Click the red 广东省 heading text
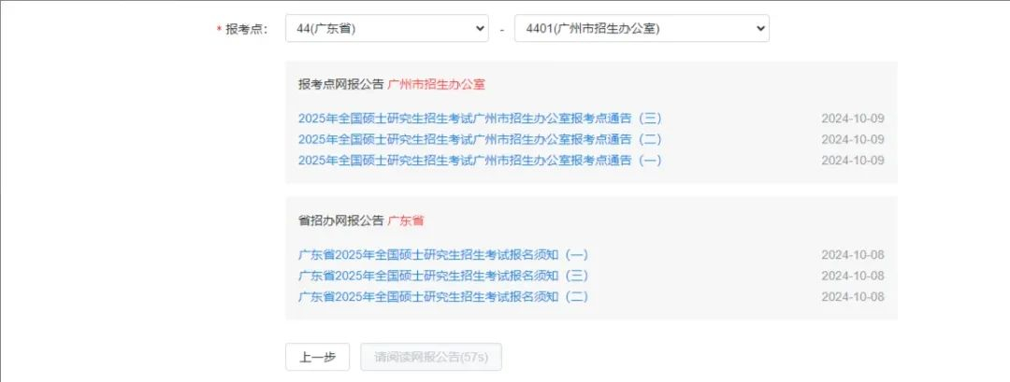The image size is (1010, 382). [406, 220]
